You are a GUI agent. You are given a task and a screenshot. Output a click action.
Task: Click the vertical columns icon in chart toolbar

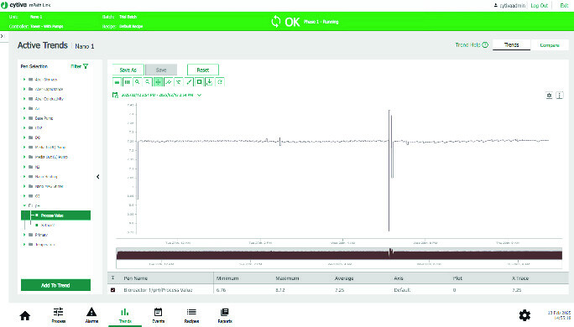point(127,82)
